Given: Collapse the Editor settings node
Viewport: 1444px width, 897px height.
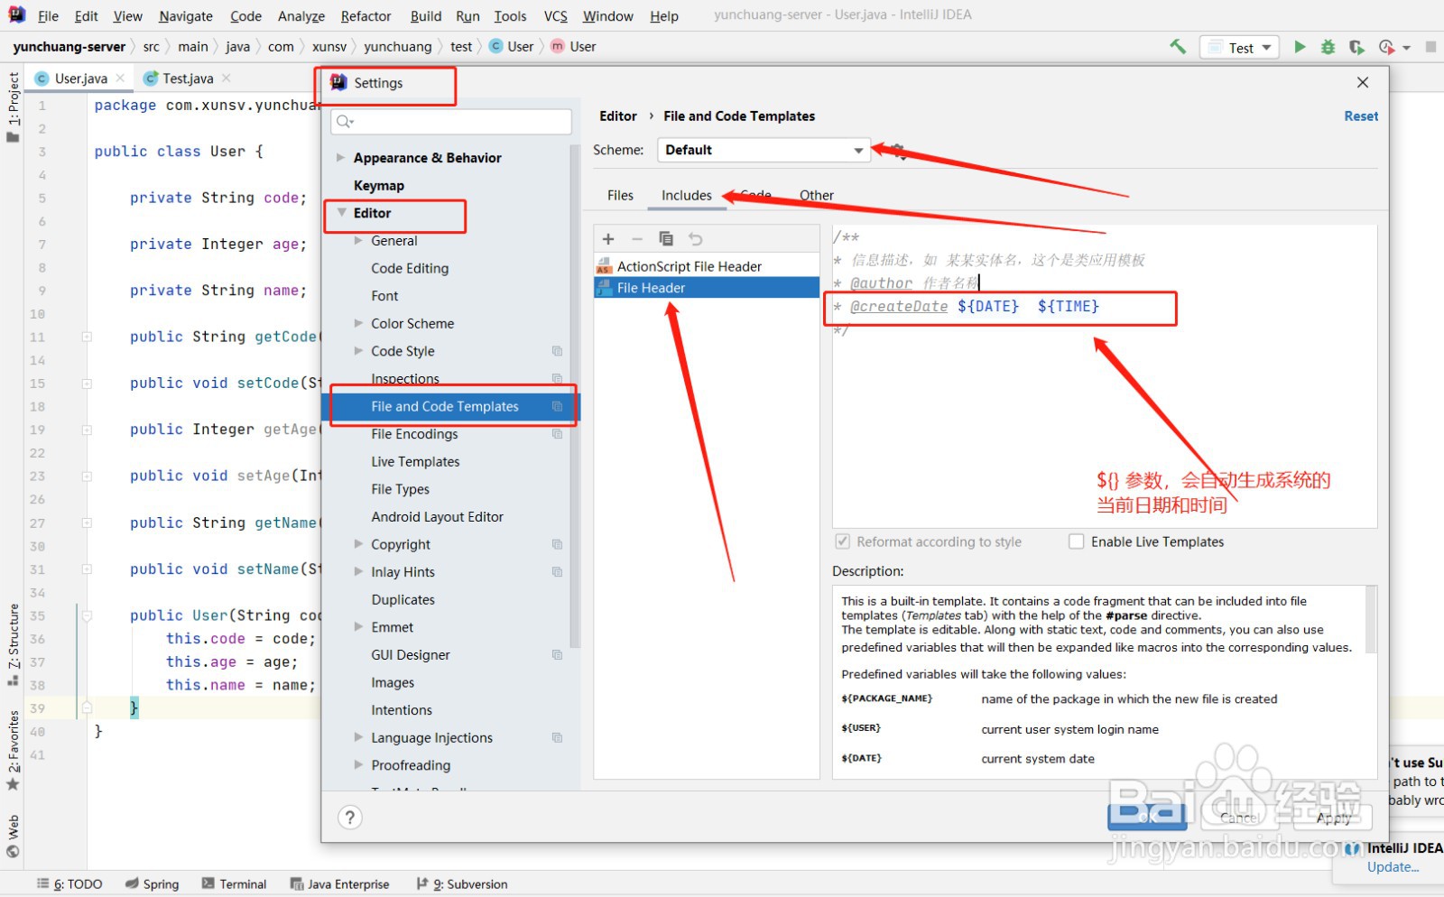Looking at the screenshot, I should pyautogui.click(x=341, y=213).
